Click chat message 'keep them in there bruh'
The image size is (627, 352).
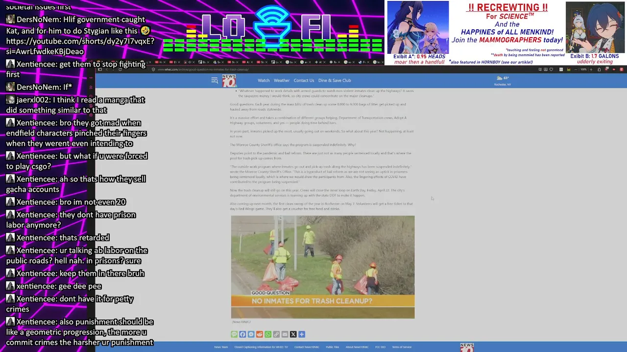[x=101, y=273]
